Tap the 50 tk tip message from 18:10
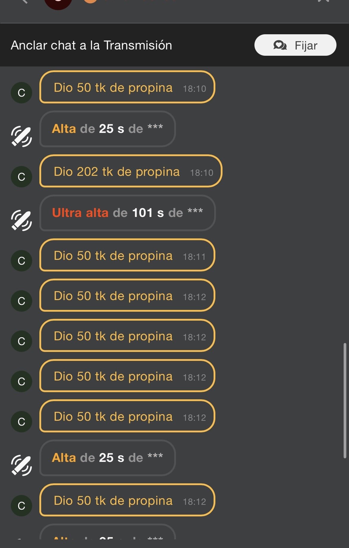 click(x=127, y=87)
